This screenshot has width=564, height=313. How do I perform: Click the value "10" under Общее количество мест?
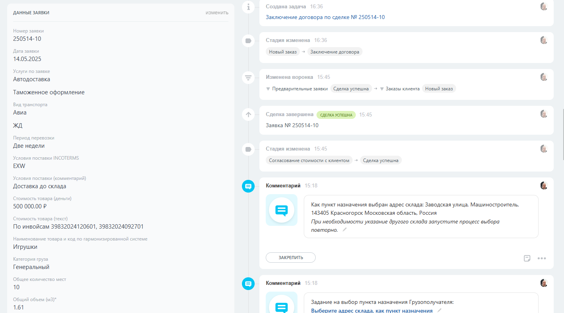pyautogui.click(x=16, y=287)
